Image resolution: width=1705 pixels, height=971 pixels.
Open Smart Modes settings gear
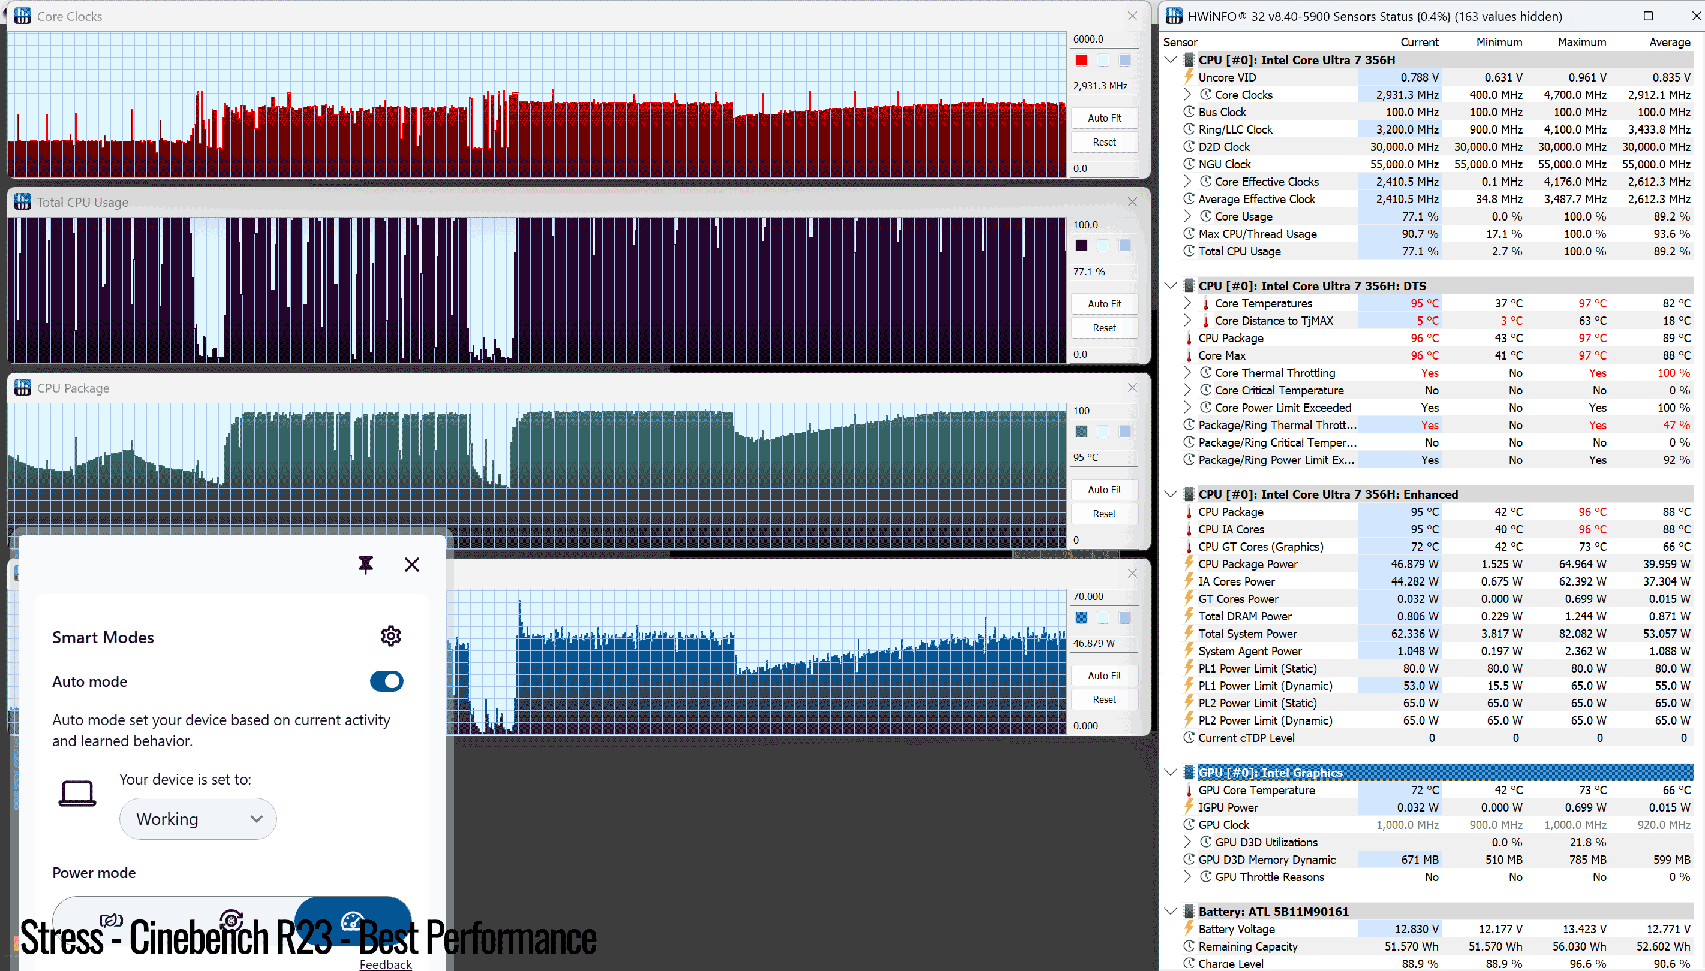pyautogui.click(x=391, y=636)
